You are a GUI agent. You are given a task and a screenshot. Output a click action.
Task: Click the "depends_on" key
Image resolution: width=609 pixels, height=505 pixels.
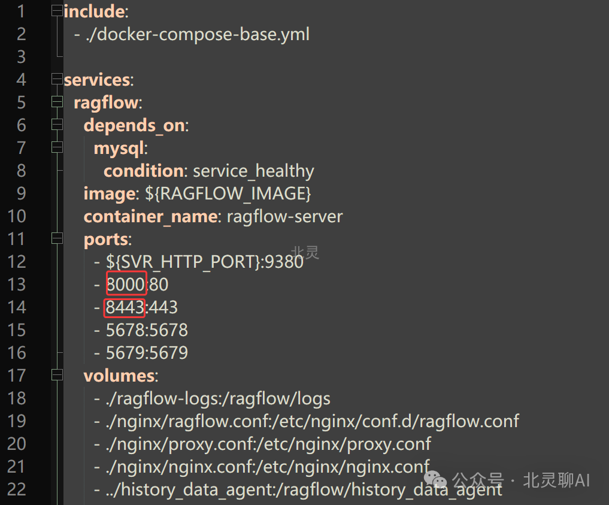click(x=134, y=125)
